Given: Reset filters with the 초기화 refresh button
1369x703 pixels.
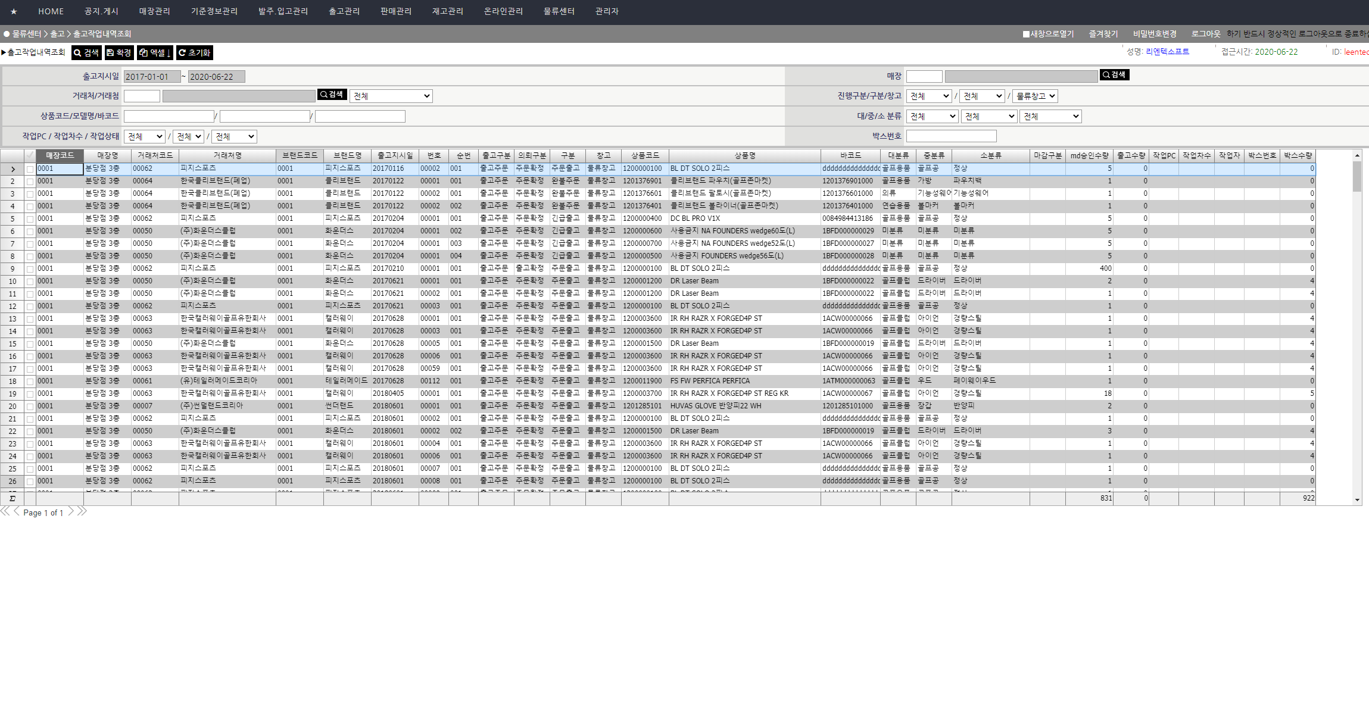Looking at the screenshot, I should coord(194,53).
